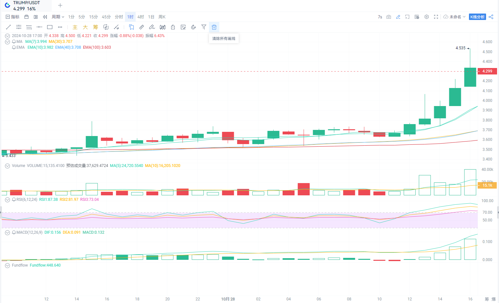The width and height of the screenshot is (499, 303).
Task: Enter fullscreen mode
Action: pyautogui.click(x=436, y=17)
